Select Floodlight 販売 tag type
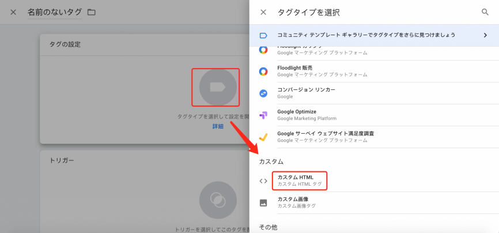This screenshot has height=233, width=499. pos(375,72)
